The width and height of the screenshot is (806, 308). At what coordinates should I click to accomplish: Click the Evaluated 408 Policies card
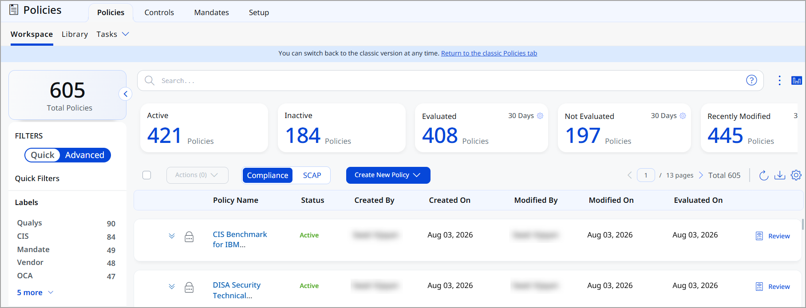pos(482,128)
